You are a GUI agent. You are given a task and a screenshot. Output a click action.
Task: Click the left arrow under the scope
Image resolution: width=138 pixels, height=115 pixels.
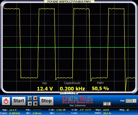[67, 93]
